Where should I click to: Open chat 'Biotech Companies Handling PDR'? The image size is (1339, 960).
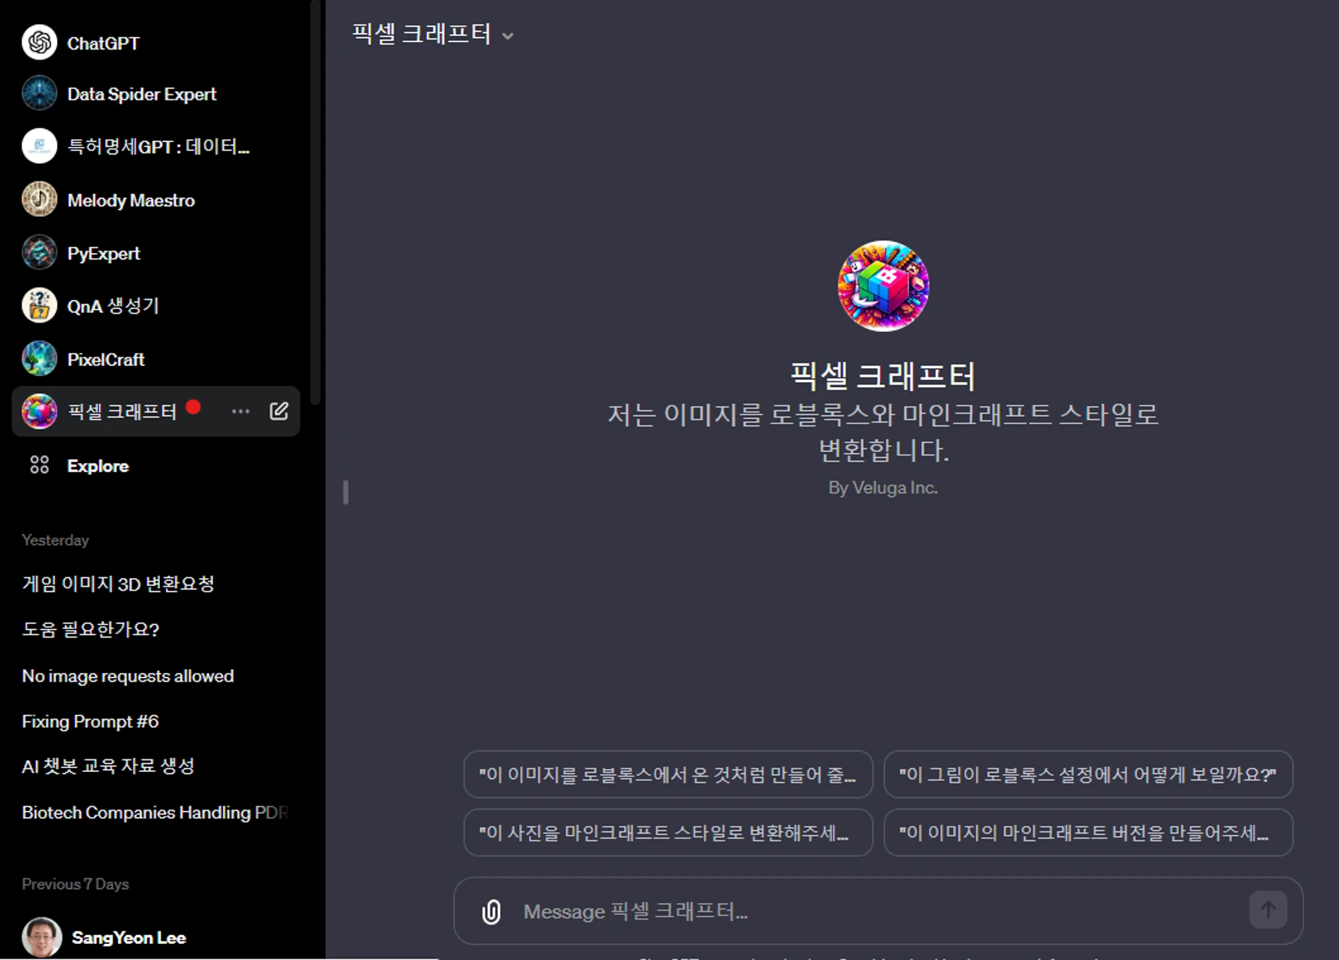tap(155, 812)
